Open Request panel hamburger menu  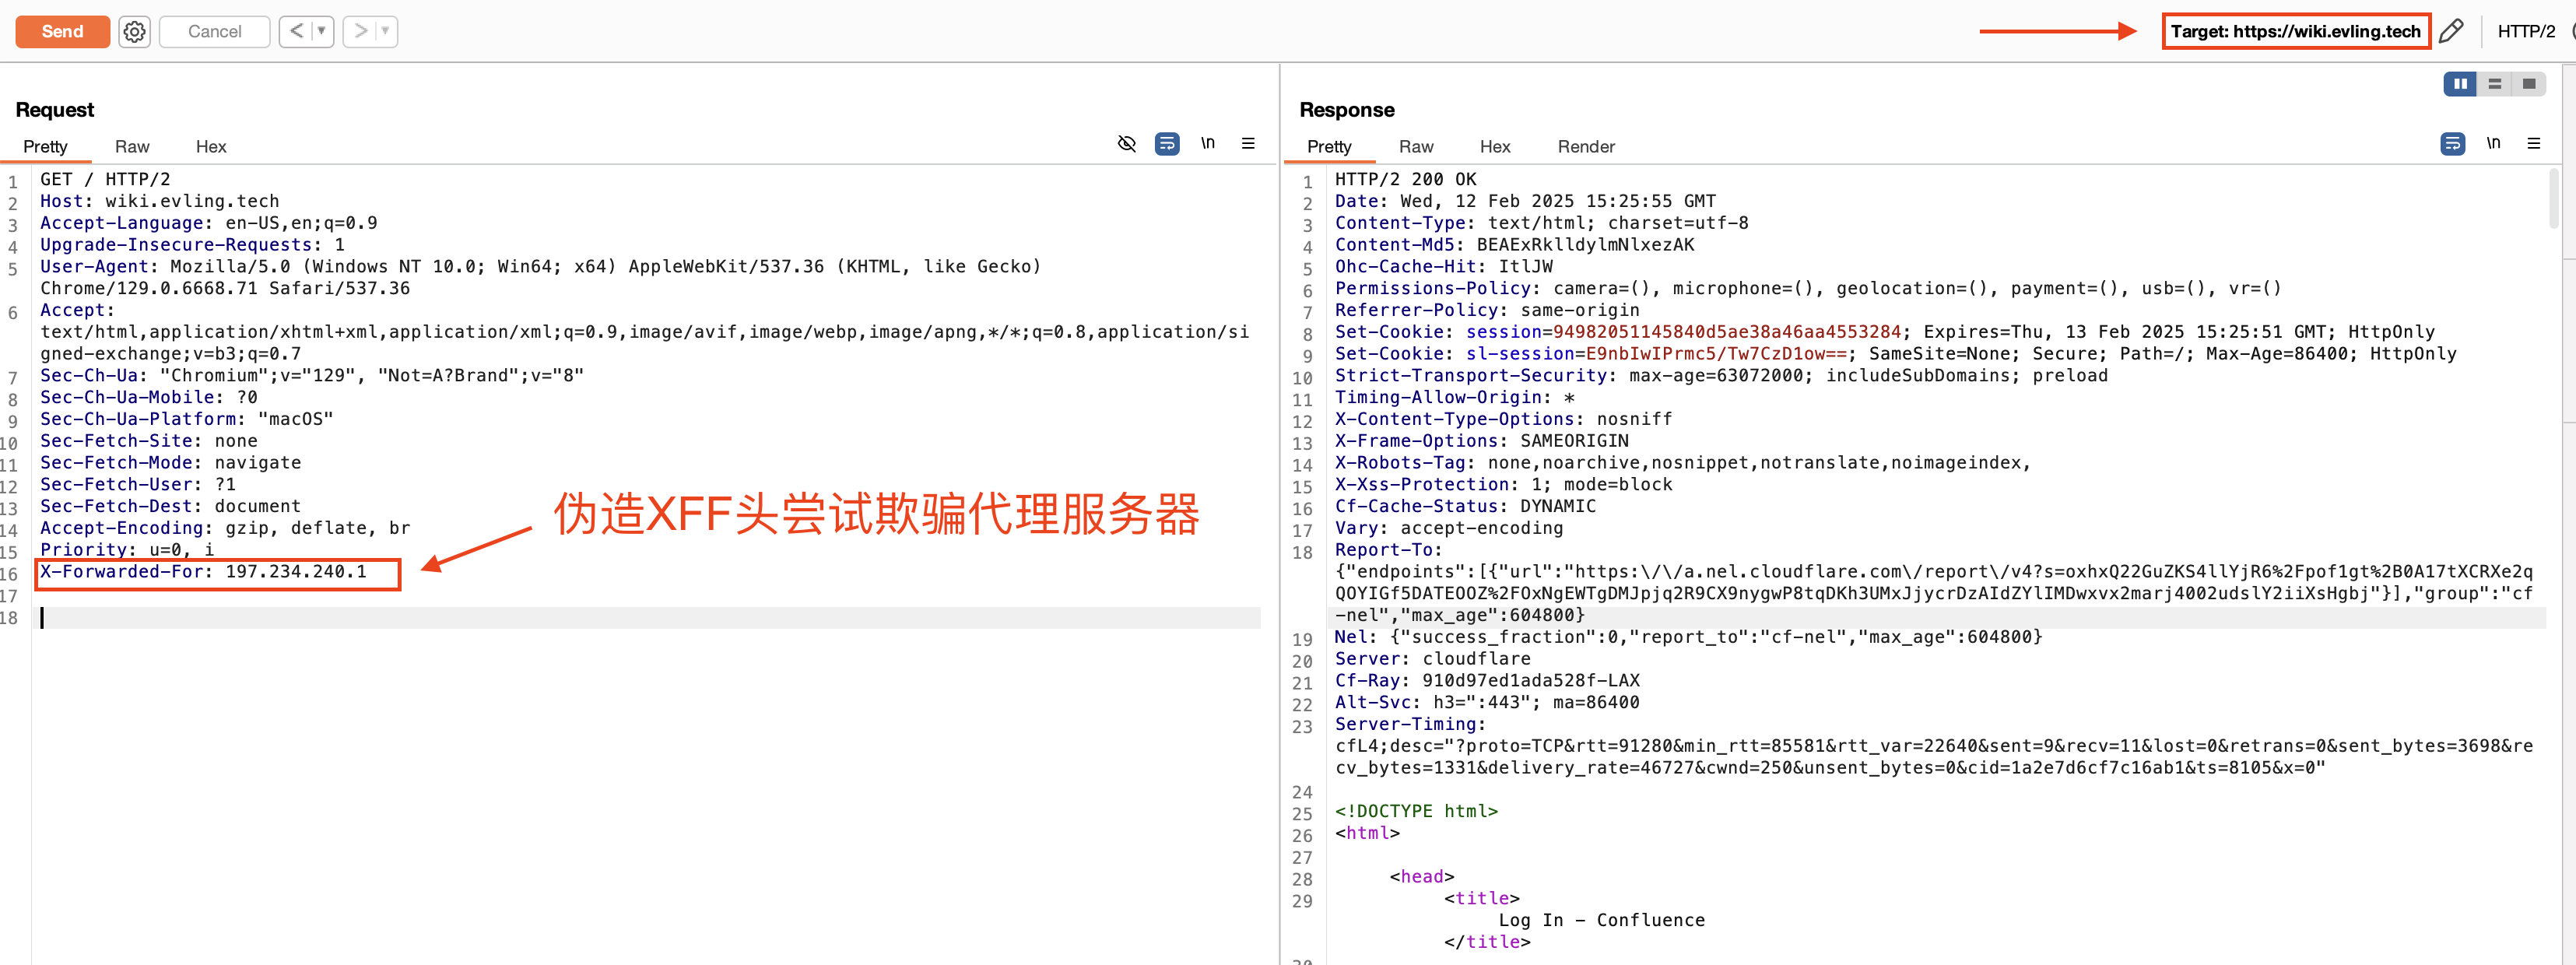pos(1248,143)
